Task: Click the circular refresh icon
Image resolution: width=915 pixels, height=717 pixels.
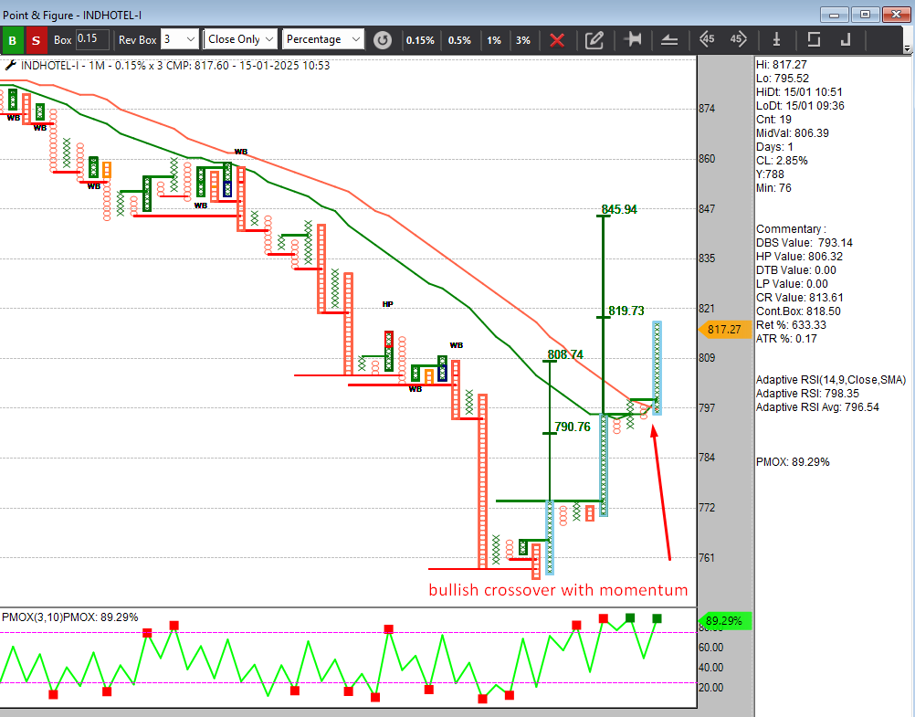Action: (383, 39)
